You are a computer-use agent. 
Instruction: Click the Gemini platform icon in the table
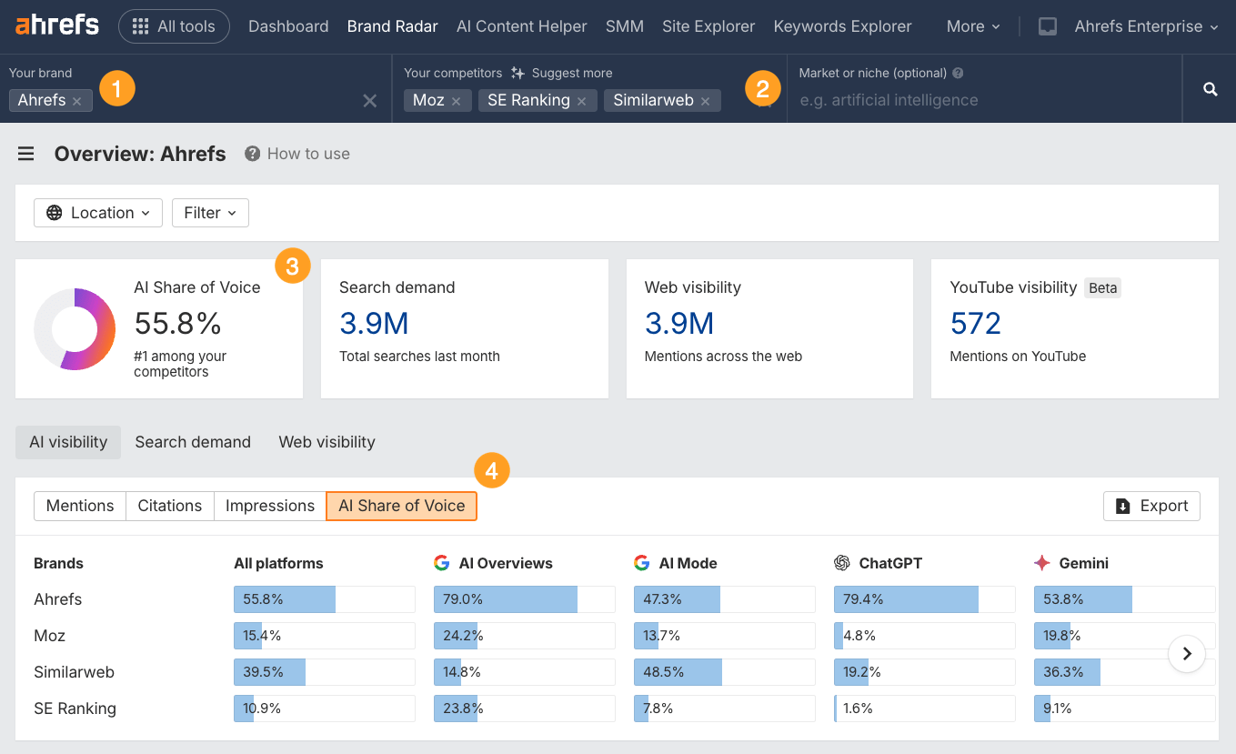tap(1041, 562)
